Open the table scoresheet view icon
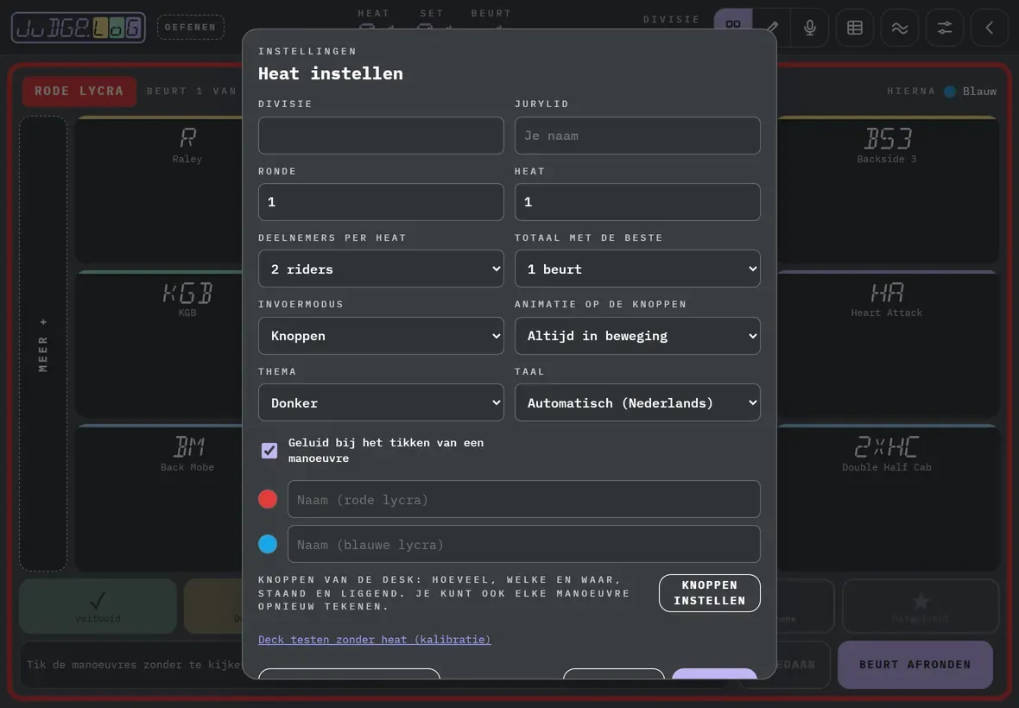1019x708 pixels. click(855, 28)
